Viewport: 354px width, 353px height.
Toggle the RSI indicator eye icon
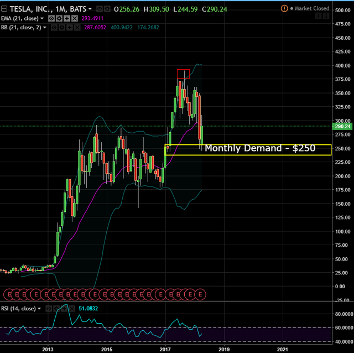coord(49,309)
